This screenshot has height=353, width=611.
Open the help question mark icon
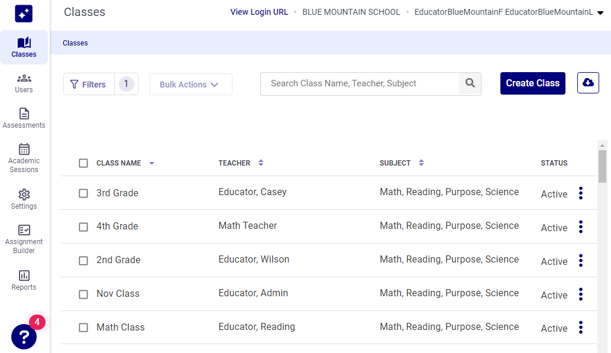(x=24, y=336)
